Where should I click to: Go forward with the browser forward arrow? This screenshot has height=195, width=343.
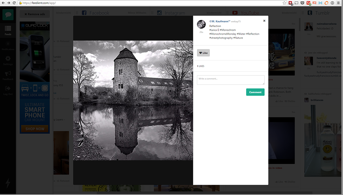8,3
